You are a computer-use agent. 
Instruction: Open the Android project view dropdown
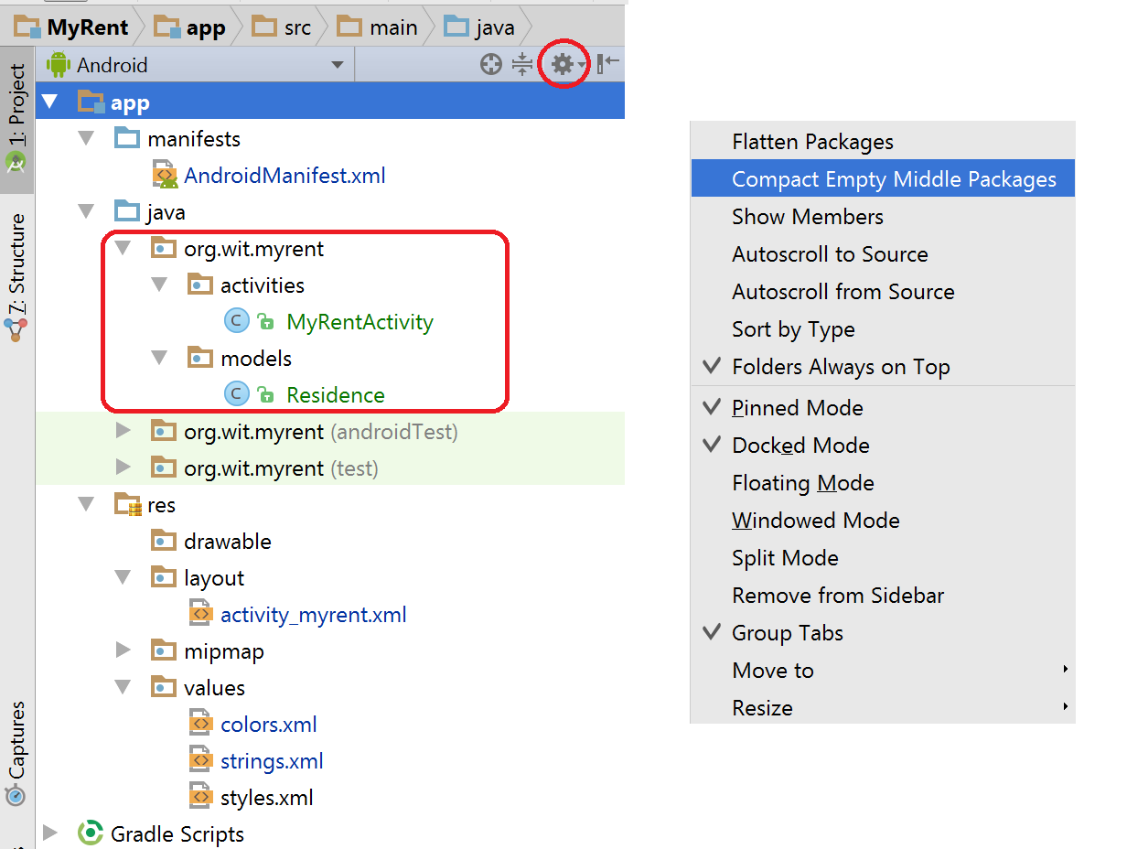point(337,64)
